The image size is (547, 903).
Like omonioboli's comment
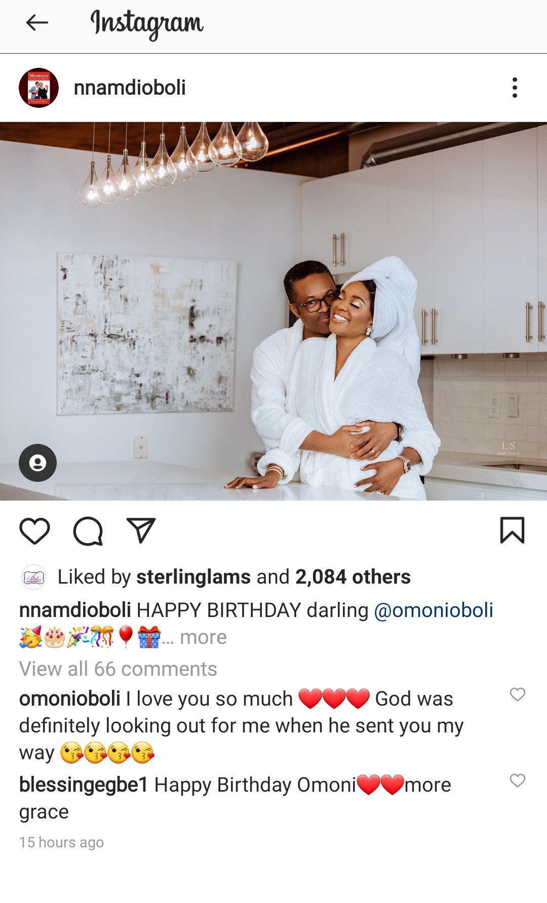(x=517, y=694)
